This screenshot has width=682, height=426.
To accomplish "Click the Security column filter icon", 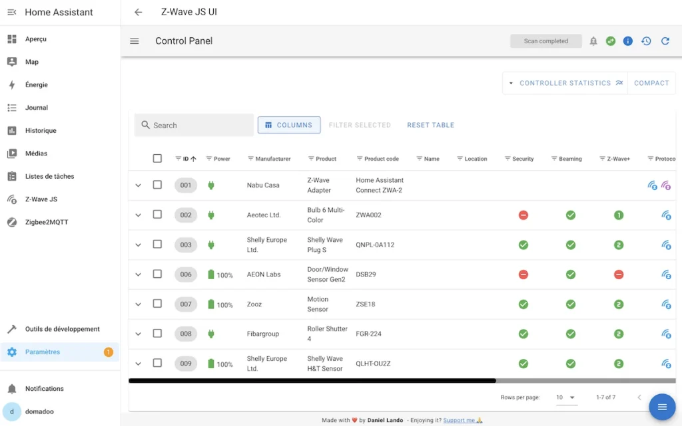I will [508, 159].
